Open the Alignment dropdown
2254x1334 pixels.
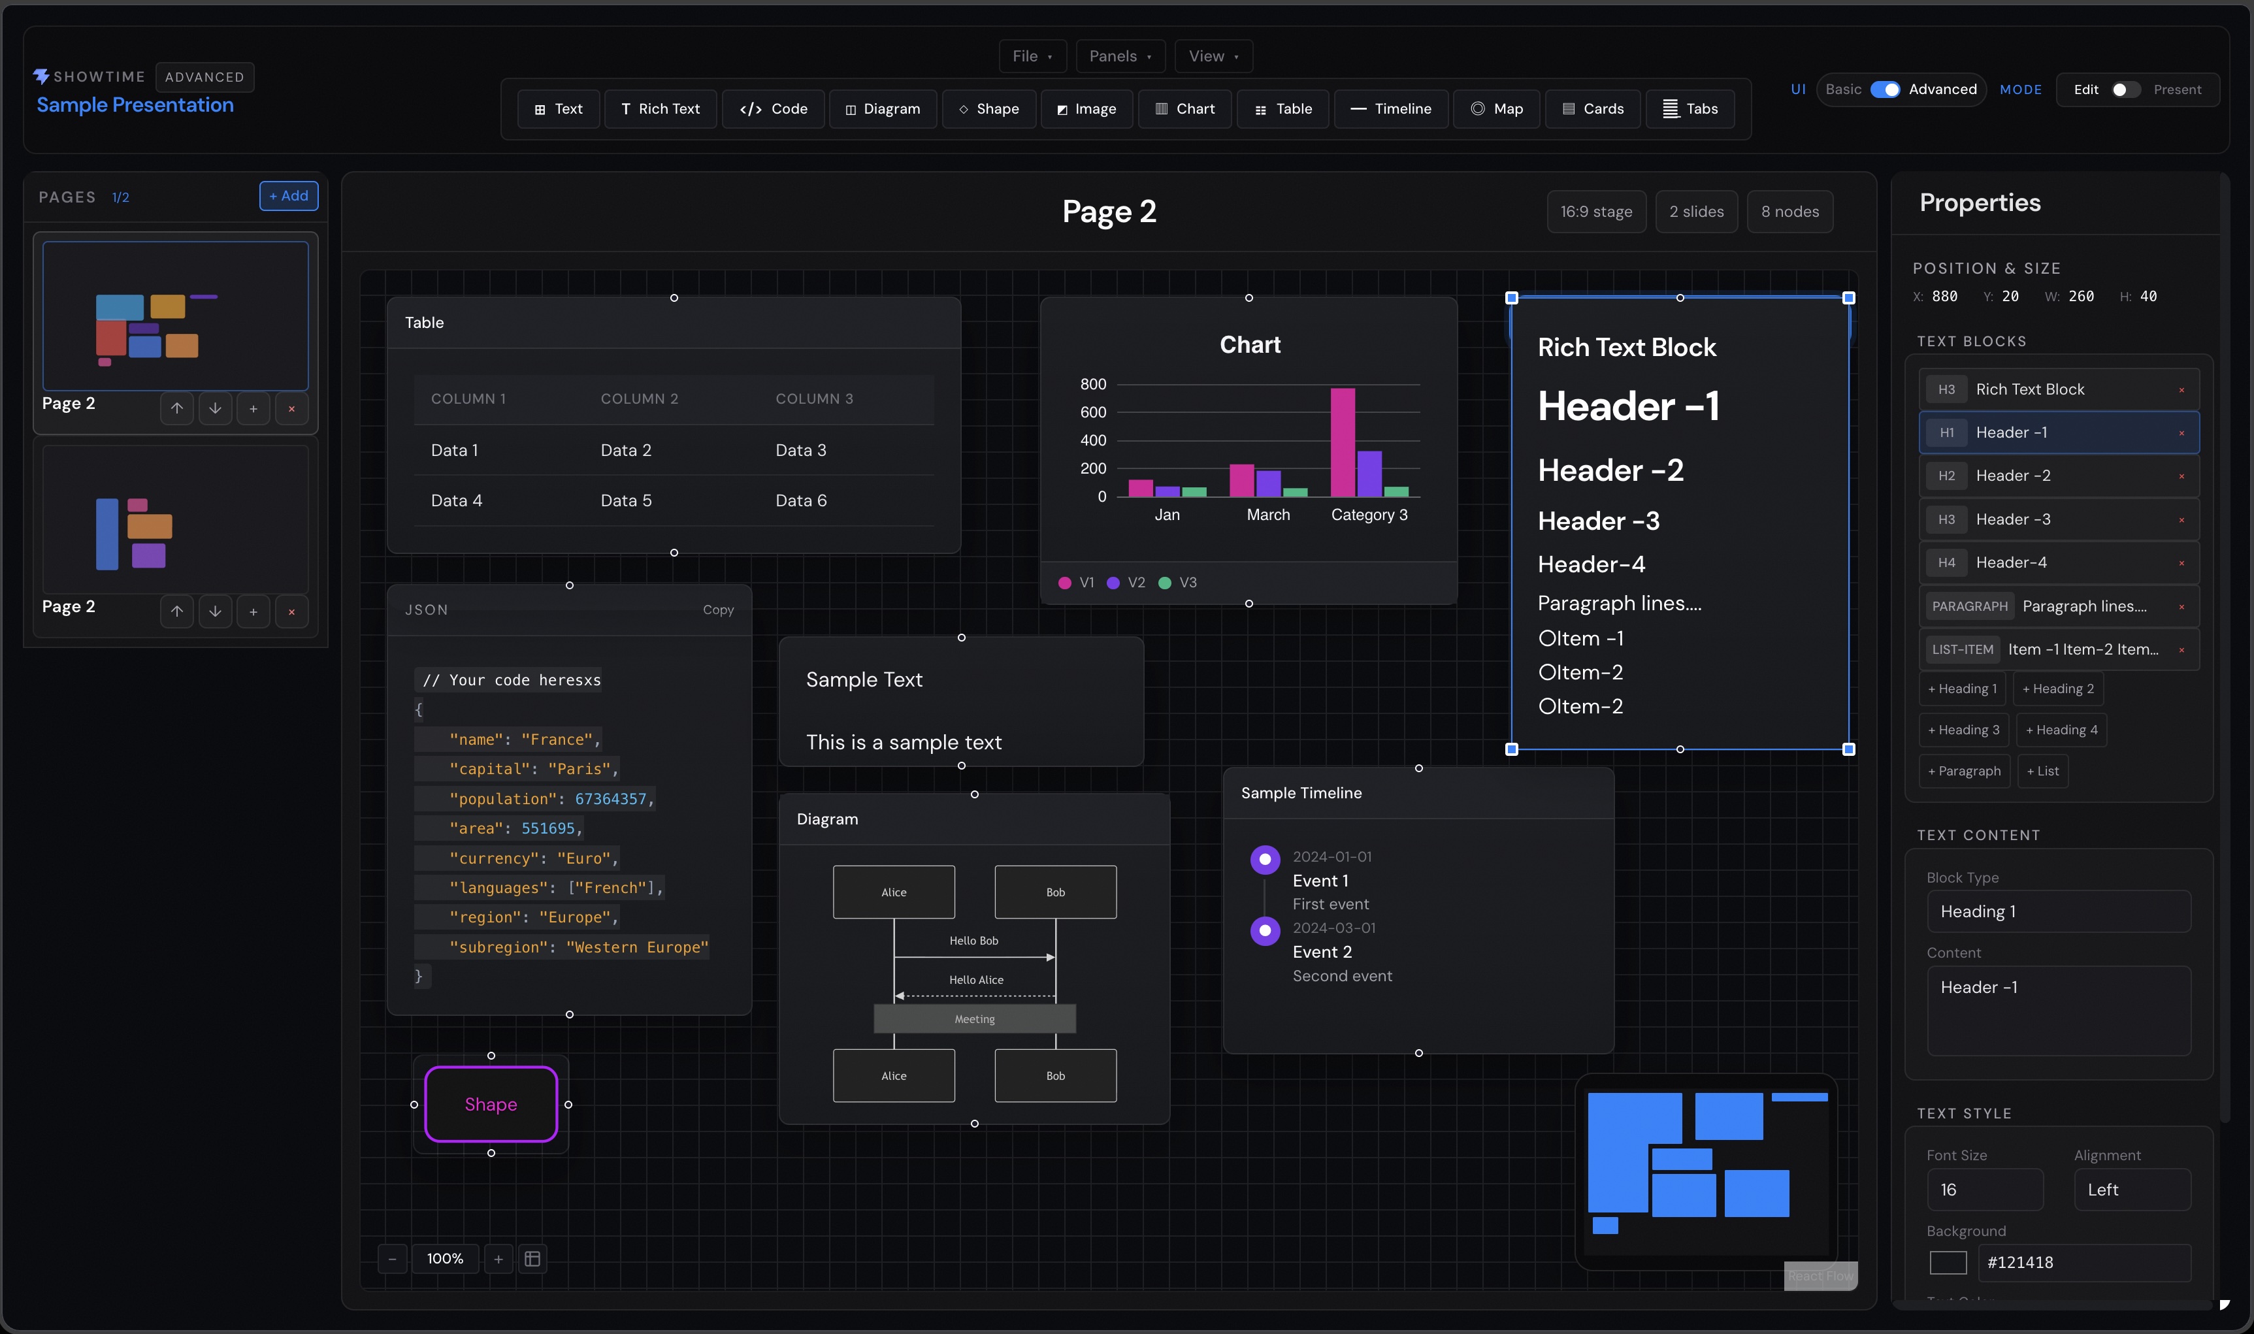pos(2132,1189)
